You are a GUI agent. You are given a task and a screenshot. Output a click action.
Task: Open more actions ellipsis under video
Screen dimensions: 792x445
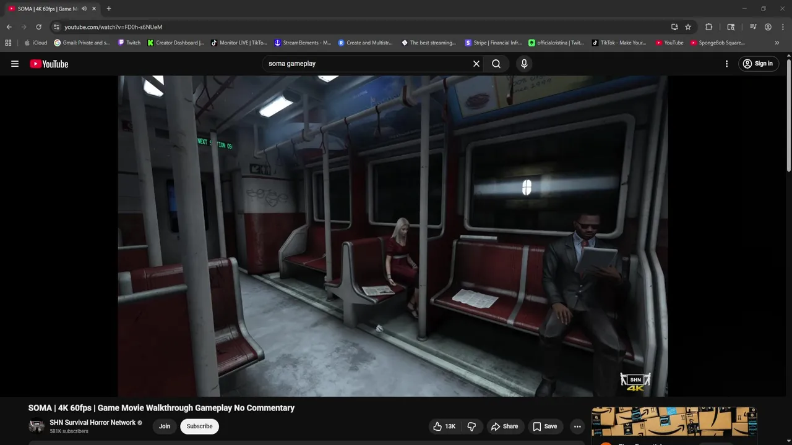(x=577, y=426)
